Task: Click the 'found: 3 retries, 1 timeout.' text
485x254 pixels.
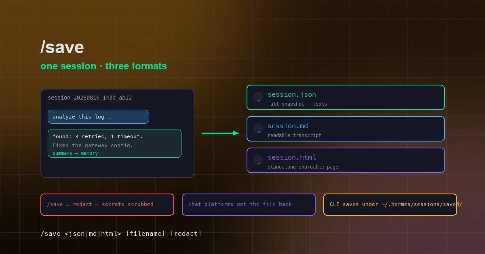Action: (97, 137)
